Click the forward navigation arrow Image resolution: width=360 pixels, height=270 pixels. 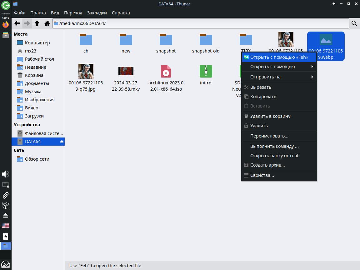(x=27, y=23)
